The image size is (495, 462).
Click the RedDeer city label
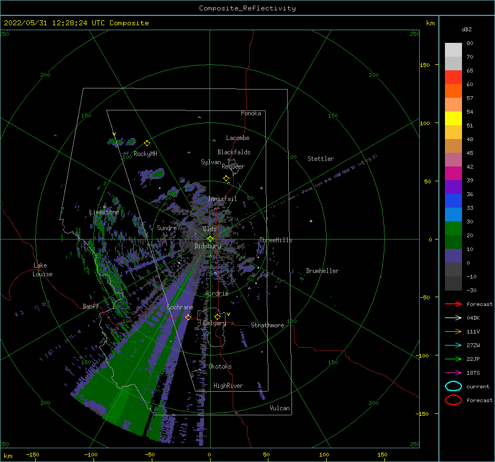[x=233, y=166]
